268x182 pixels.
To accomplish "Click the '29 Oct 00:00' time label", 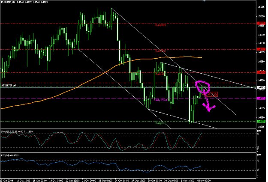I will click(x=155, y=180).
